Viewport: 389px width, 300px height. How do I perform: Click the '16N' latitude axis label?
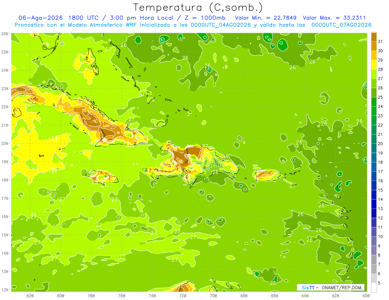point(5,217)
